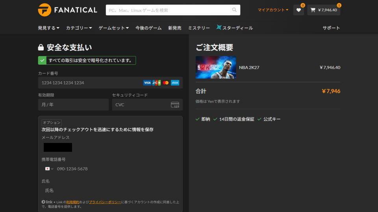Click the 次回以降のチェックアウト information save text
The image size is (378, 212).
tap(97, 130)
